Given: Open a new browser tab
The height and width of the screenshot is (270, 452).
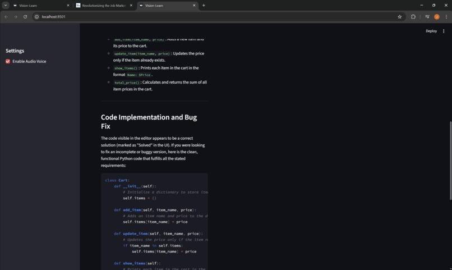Looking at the screenshot, I should point(204,5).
